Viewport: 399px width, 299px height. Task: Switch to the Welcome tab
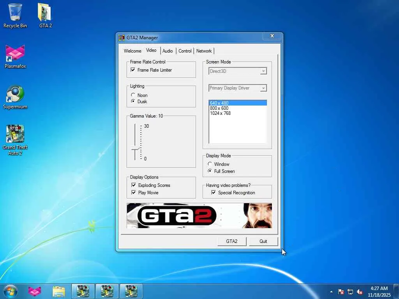(x=132, y=51)
